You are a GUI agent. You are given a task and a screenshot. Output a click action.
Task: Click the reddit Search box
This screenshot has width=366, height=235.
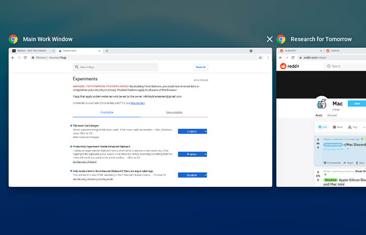click(x=345, y=66)
